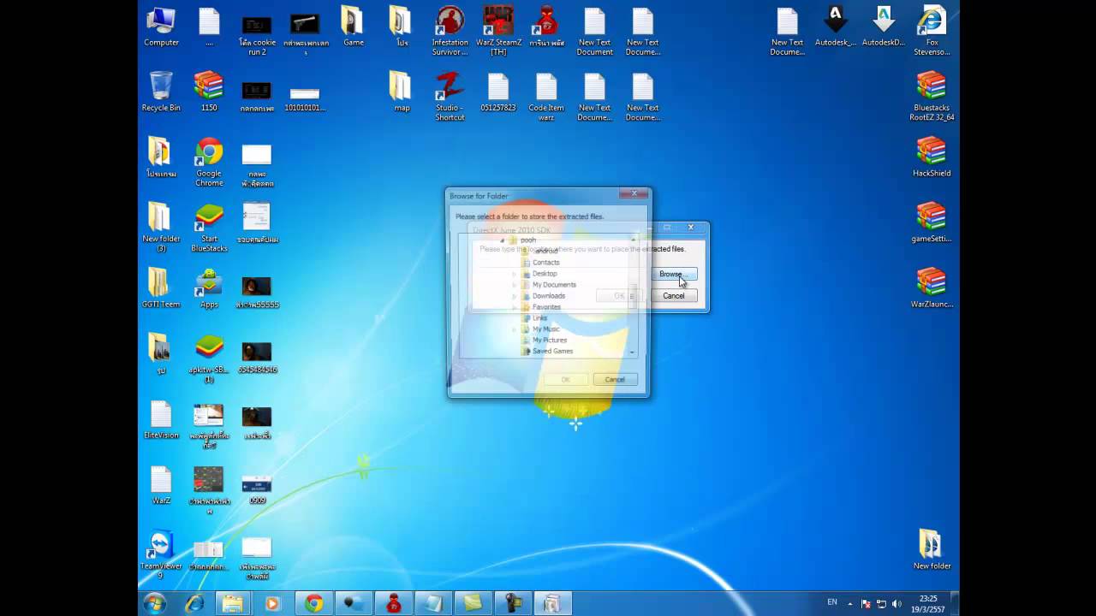The width and height of the screenshot is (1096, 616).
Task: Open the map folder icon
Action: (402, 92)
